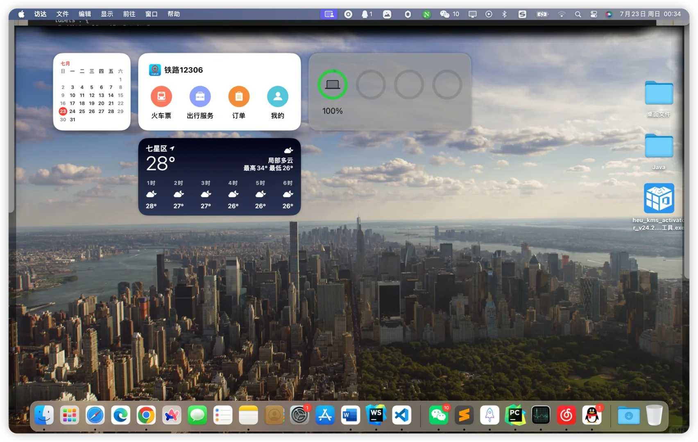The height and width of the screenshot is (442, 698).
Task: Open NetEase Cloud Music from the Dock
Action: click(x=567, y=415)
